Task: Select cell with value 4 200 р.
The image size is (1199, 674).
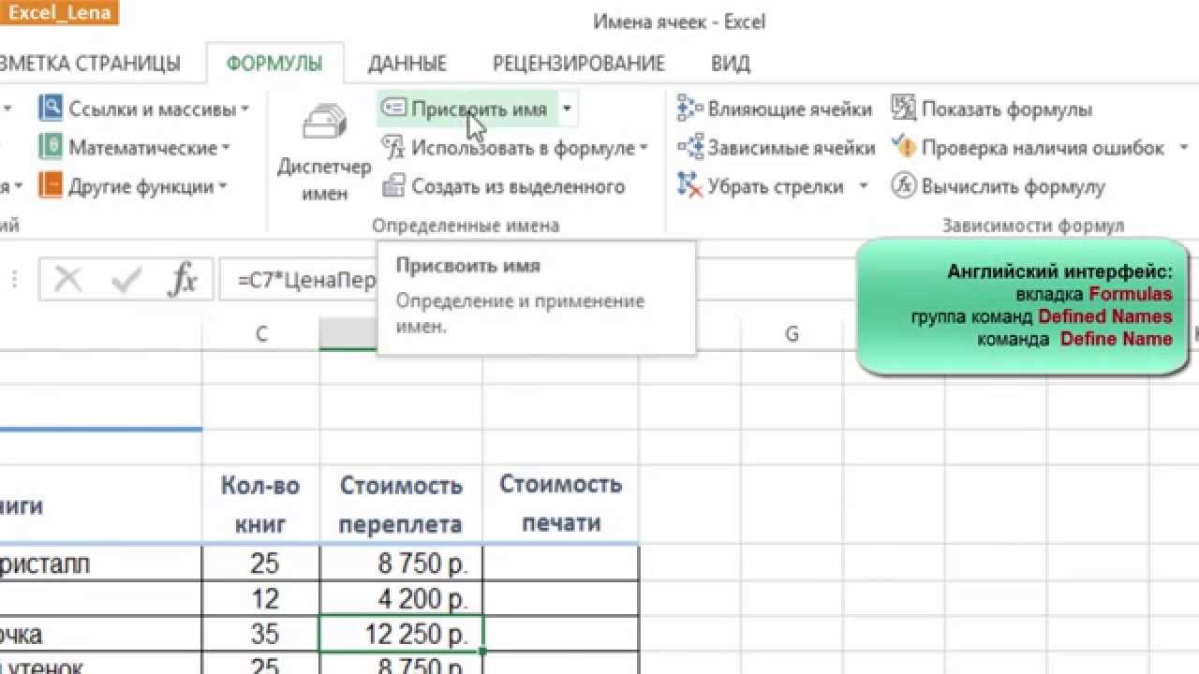Action: point(401,598)
